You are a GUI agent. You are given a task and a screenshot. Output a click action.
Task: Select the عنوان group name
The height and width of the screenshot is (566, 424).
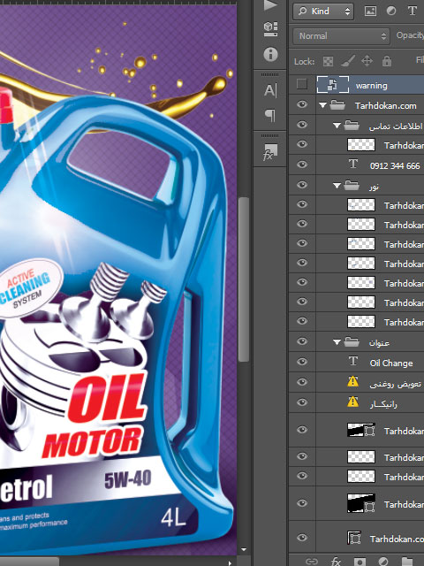click(x=379, y=343)
